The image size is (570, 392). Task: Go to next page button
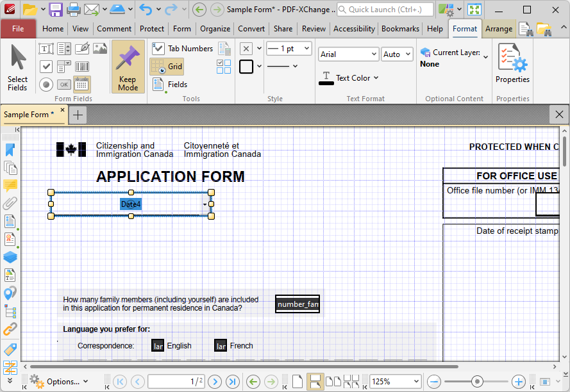215,382
